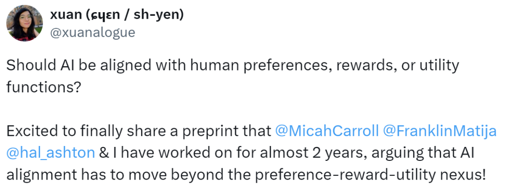Open the @xuanalogue handle link

93,33
